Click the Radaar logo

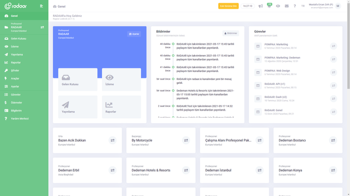(x=15, y=6)
